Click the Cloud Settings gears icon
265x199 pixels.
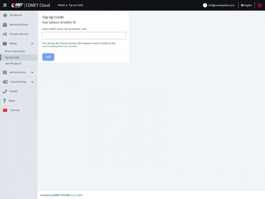point(5,82)
